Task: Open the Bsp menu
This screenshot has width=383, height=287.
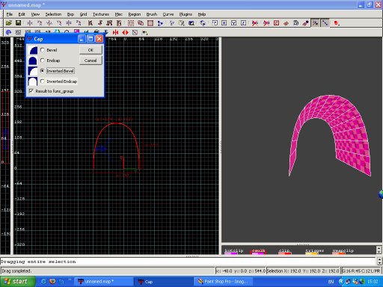Action: tap(70, 14)
